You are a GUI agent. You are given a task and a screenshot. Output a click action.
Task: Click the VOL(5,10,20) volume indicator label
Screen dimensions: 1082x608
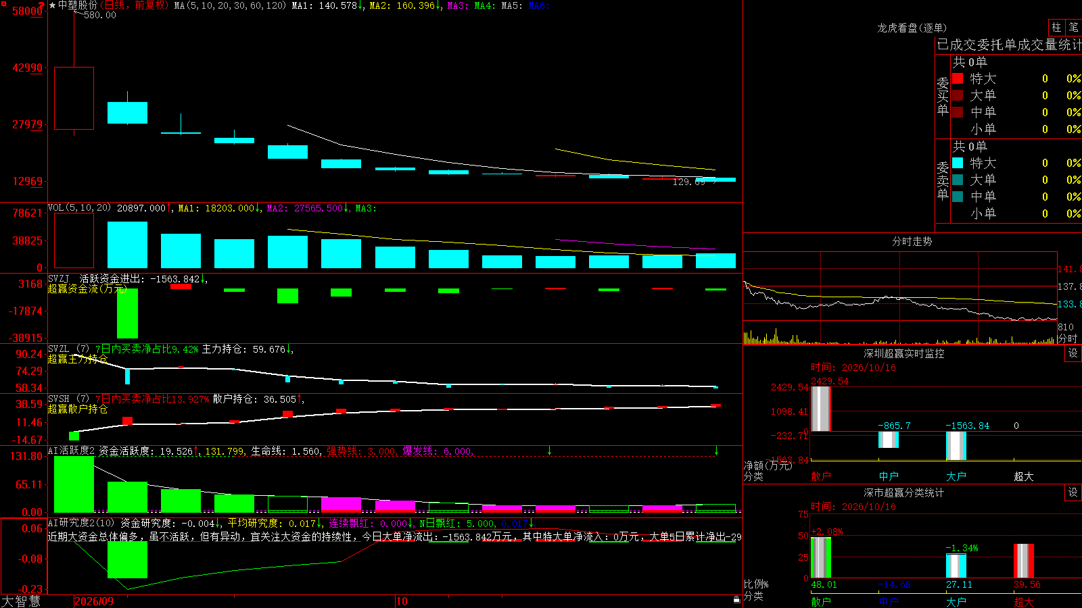(x=79, y=208)
